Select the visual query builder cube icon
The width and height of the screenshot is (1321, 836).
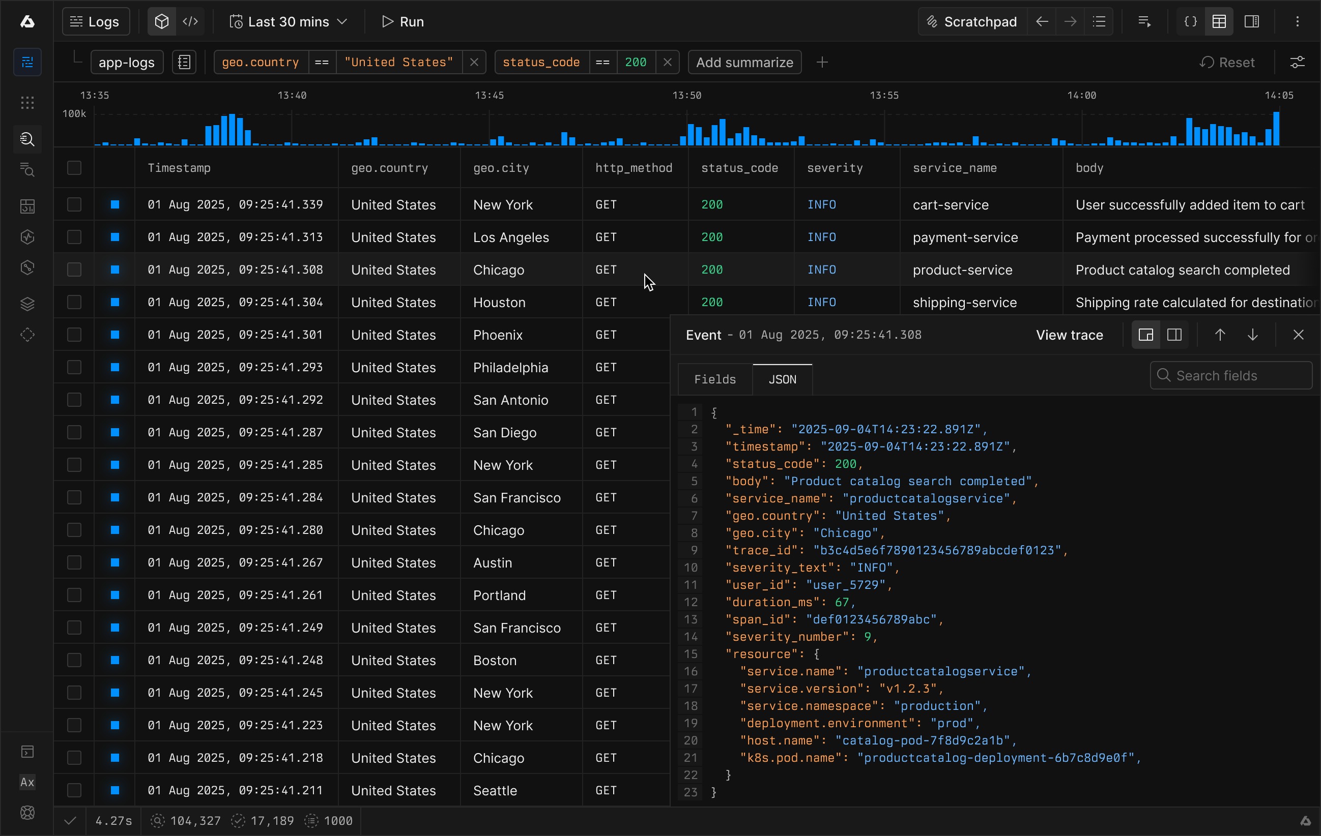161,21
